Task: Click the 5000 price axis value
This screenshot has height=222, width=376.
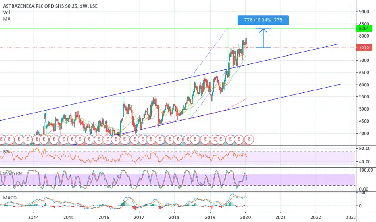Action: (364, 109)
